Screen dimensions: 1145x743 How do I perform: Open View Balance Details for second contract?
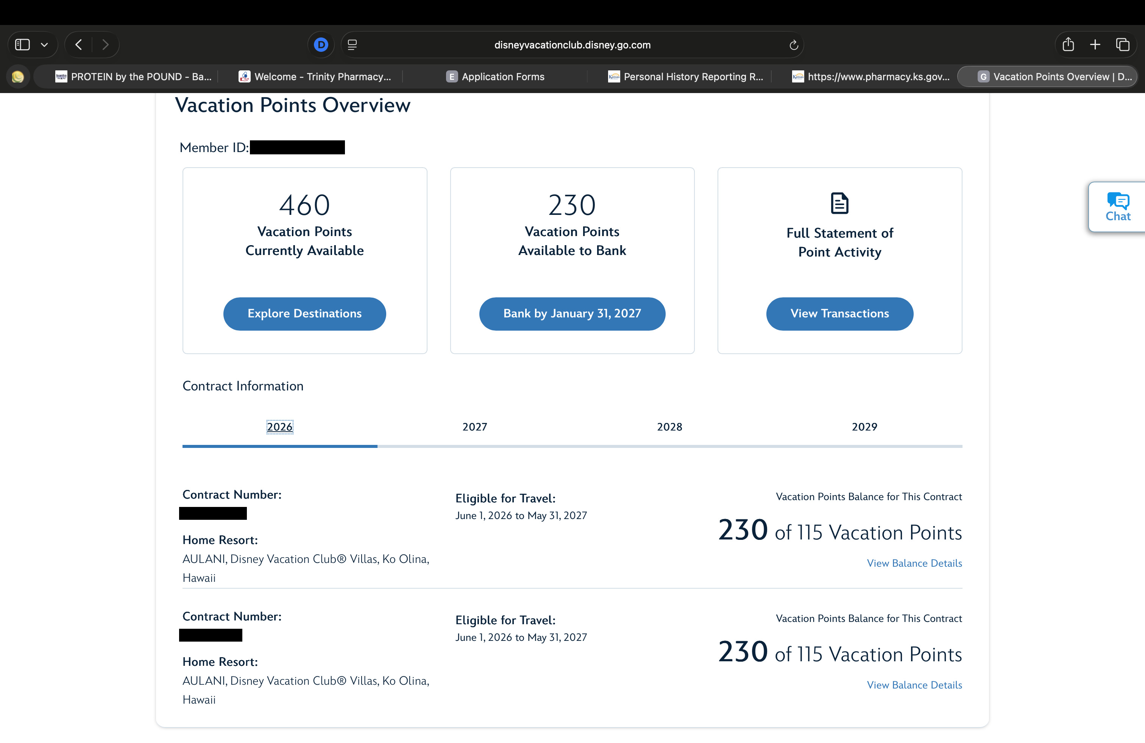[914, 685]
